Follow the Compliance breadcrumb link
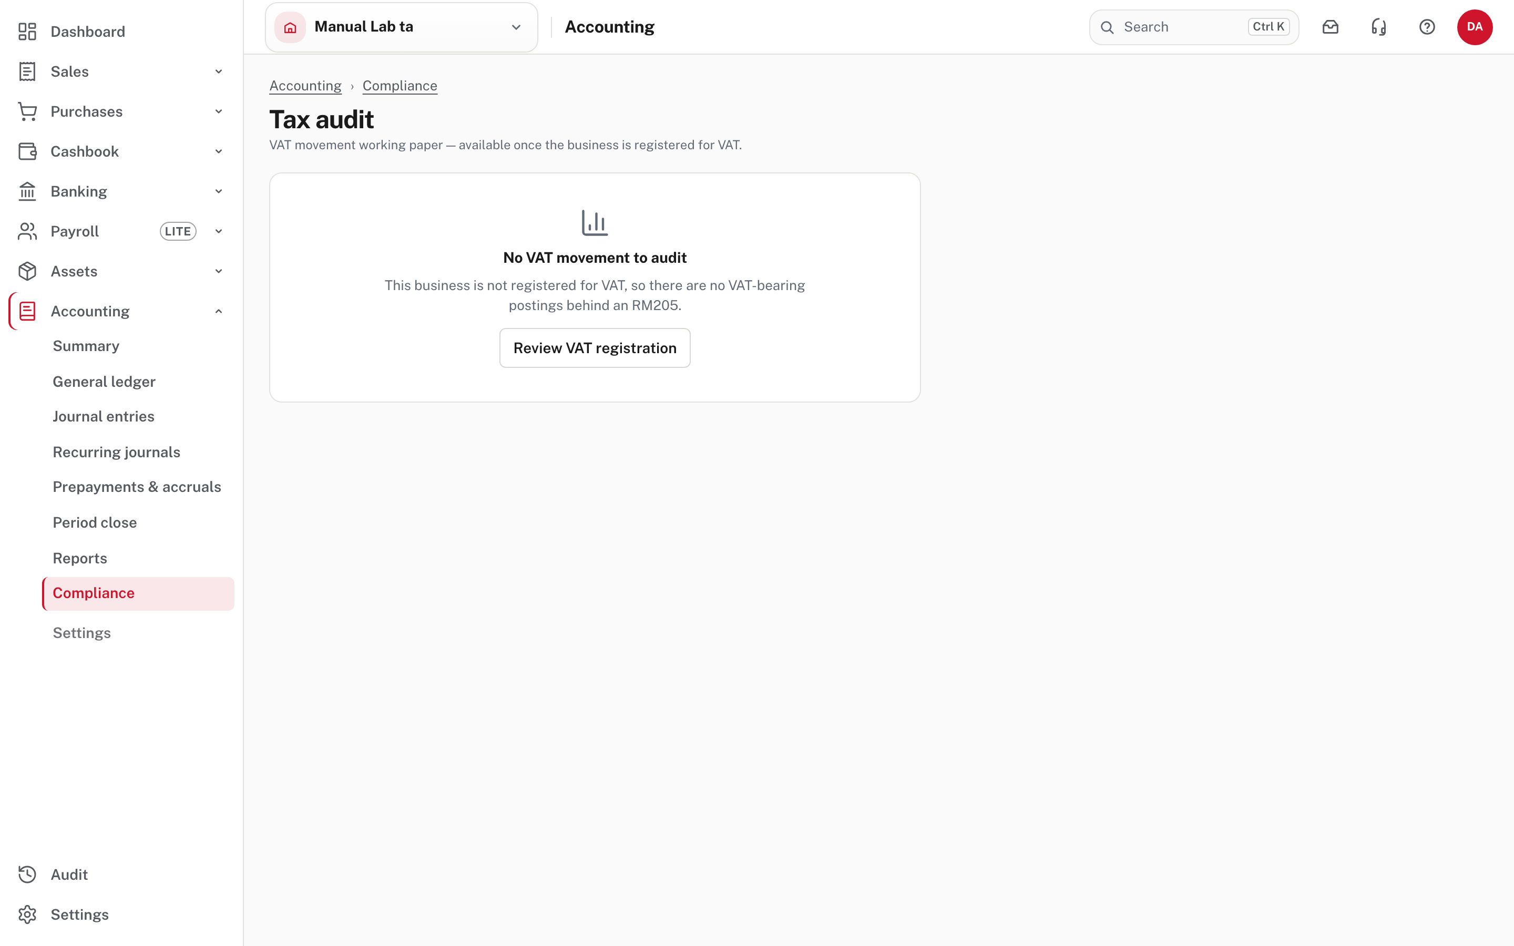The image size is (1514, 946). point(400,86)
